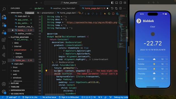This screenshot has width=176, height=99.
Task: Pause the debug session
Action: (x=89, y=14)
